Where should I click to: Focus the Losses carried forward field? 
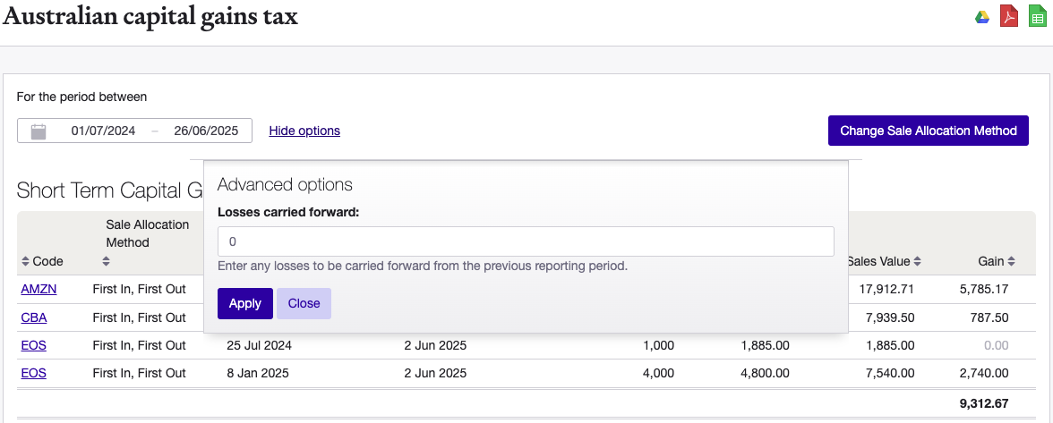pyautogui.click(x=526, y=241)
